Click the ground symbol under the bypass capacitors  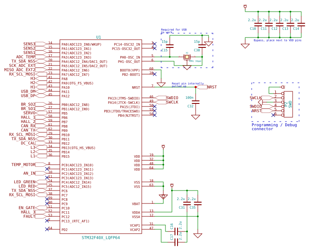245,46
